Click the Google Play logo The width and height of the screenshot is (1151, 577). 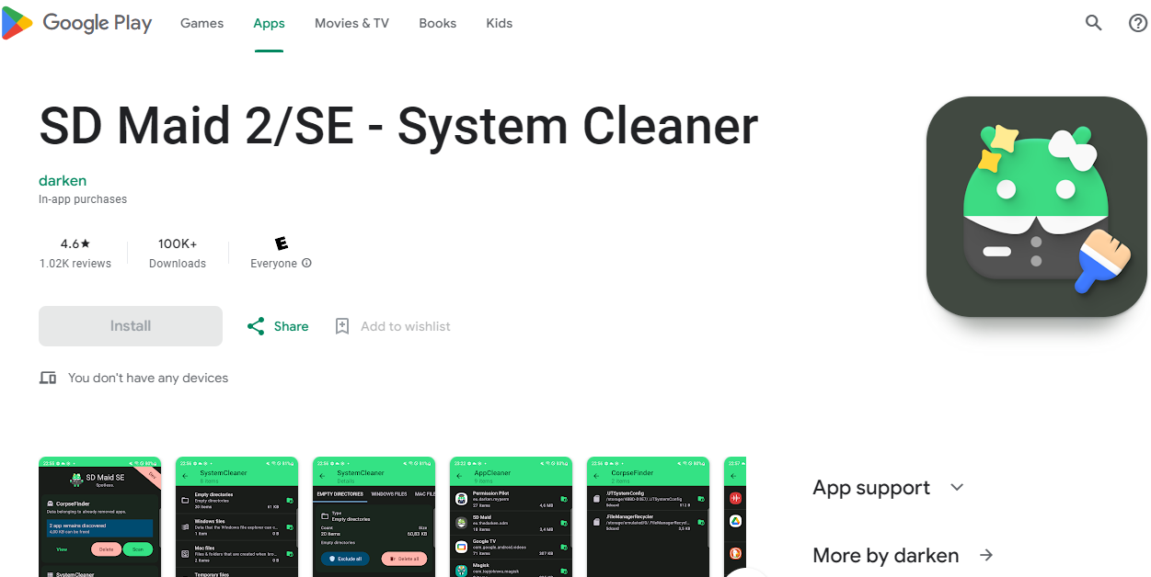click(77, 23)
